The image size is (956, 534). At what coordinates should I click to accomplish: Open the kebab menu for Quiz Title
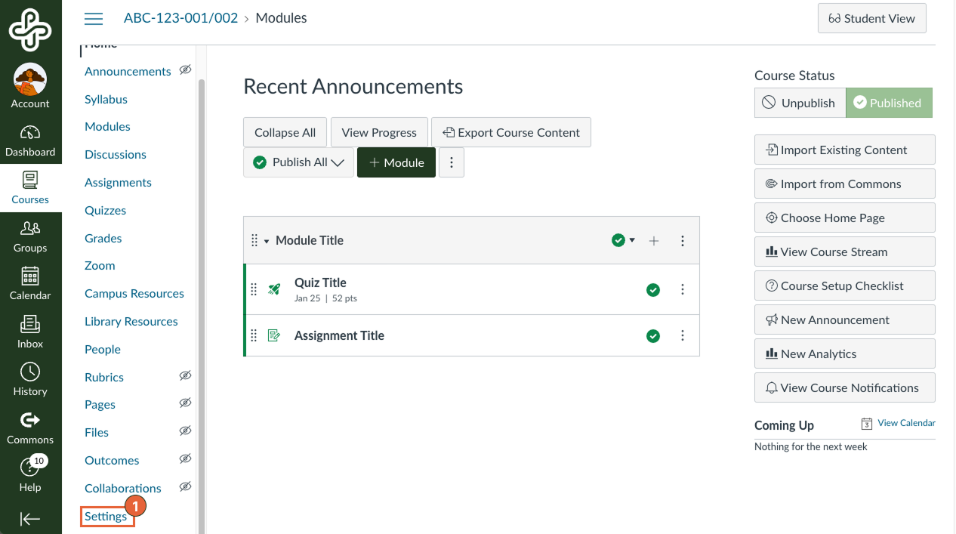click(x=683, y=289)
